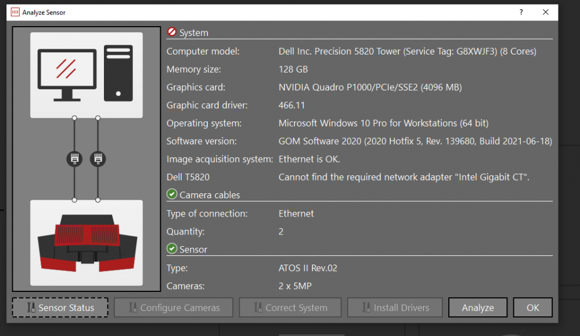This screenshot has width=580, height=336.
Task: Run the Analyze button
Action: point(478,308)
